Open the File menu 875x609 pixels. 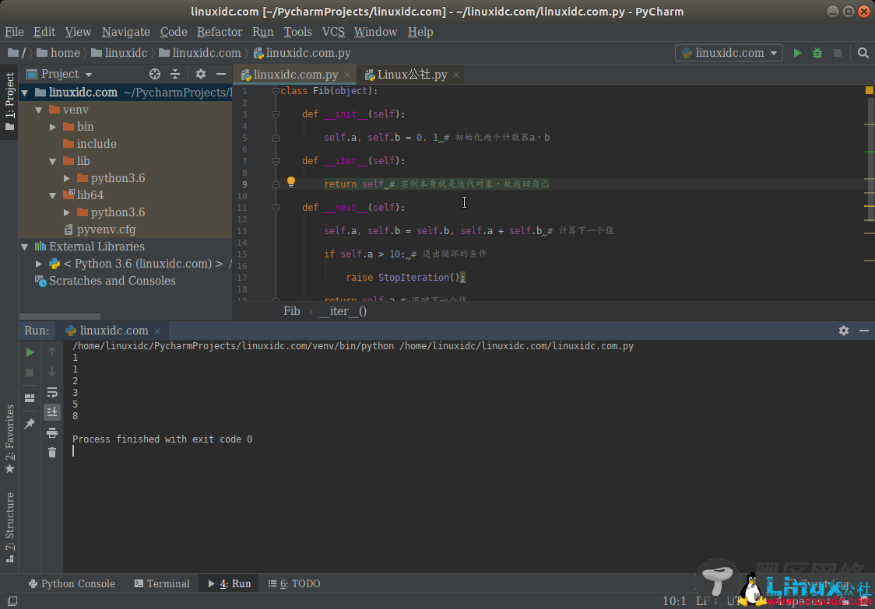(x=15, y=32)
